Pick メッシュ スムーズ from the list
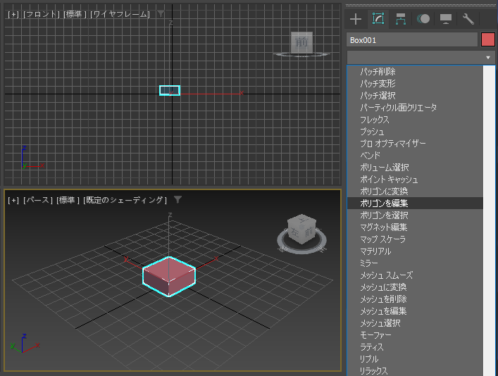The width and height of the screenshot is (498, 376). (415, 275)
